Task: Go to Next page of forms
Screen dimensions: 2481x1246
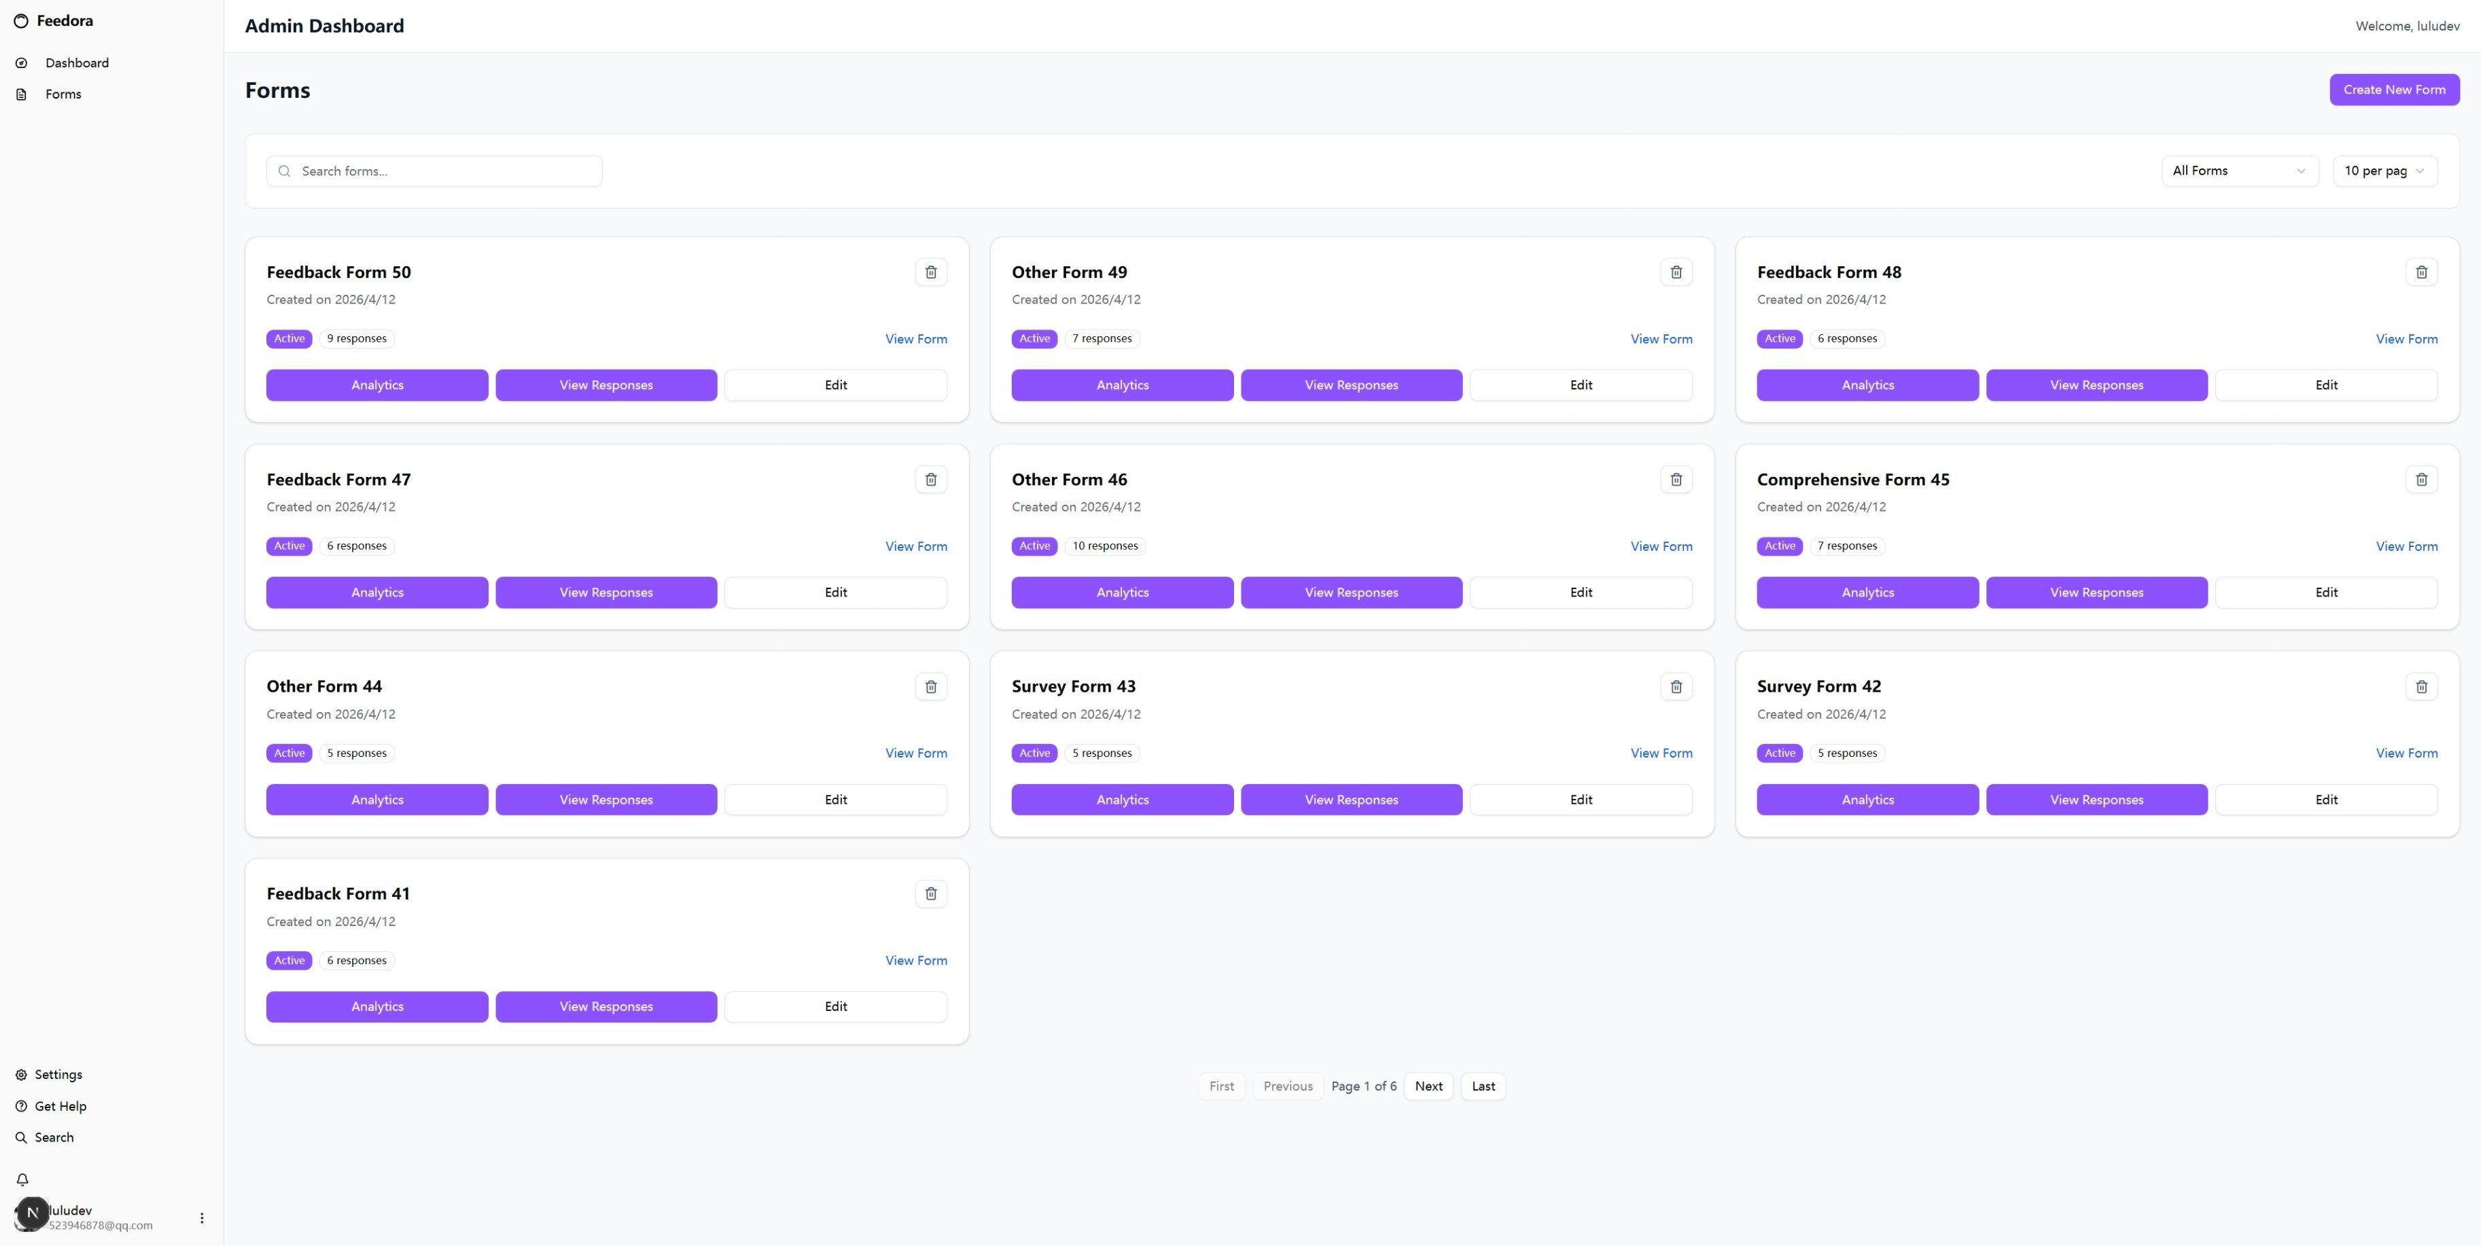Action: click(x=1427, y=1086)
